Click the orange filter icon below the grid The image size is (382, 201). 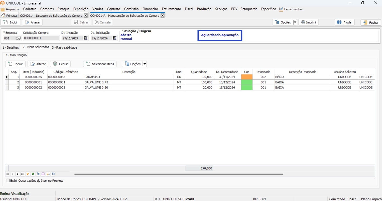click(28, 174)
